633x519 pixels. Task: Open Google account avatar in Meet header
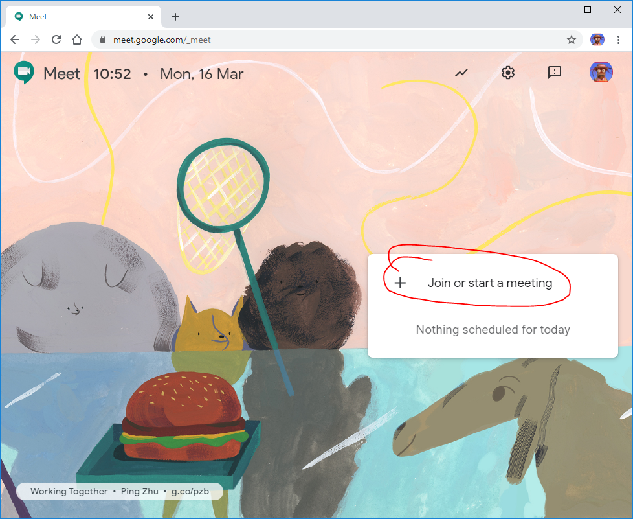tap(601, 73)
